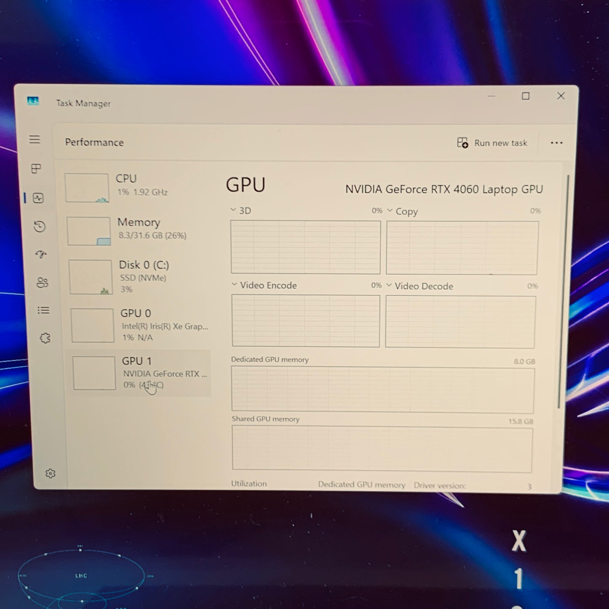Open the three-dot more options menu
Image resolution: width=609 pixels, height=609 pixels.
pos(556,143)
